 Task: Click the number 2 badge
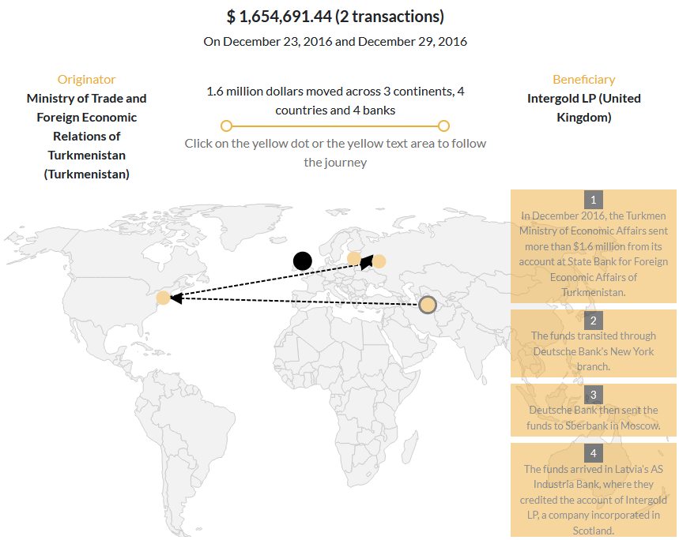coord(594,321)
